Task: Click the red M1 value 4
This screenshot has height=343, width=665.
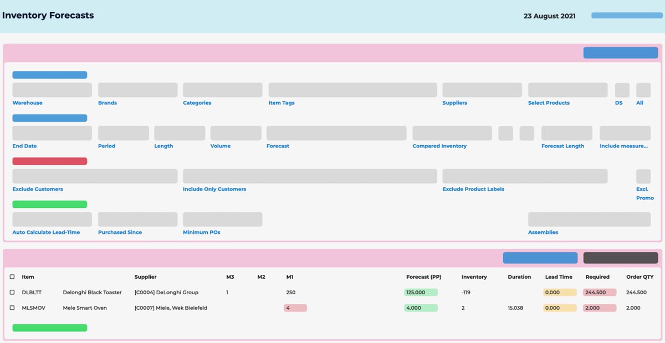Action: pyautogui.click(x=295, y=308)
